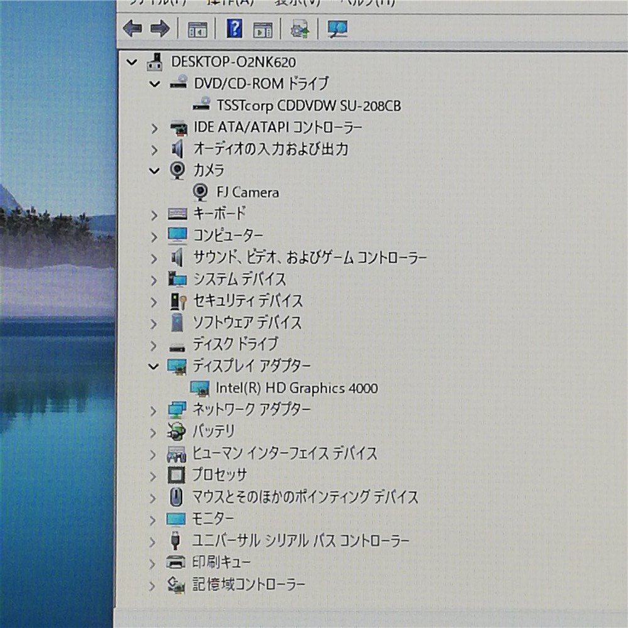Click the FJ Camera webcam icon

(202, 192)
